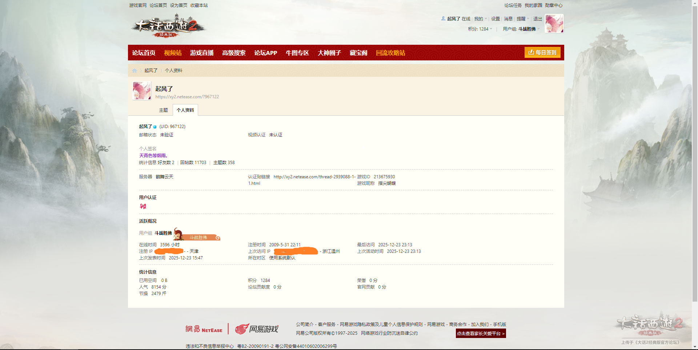Expand the 提醒 notifications dropdown
698x350 pixels.
(x=522, y=19)
